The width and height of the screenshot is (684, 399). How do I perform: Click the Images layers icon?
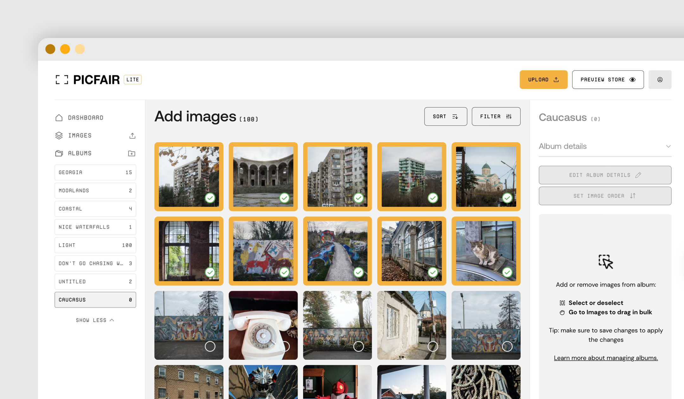(x=59, y=136)
